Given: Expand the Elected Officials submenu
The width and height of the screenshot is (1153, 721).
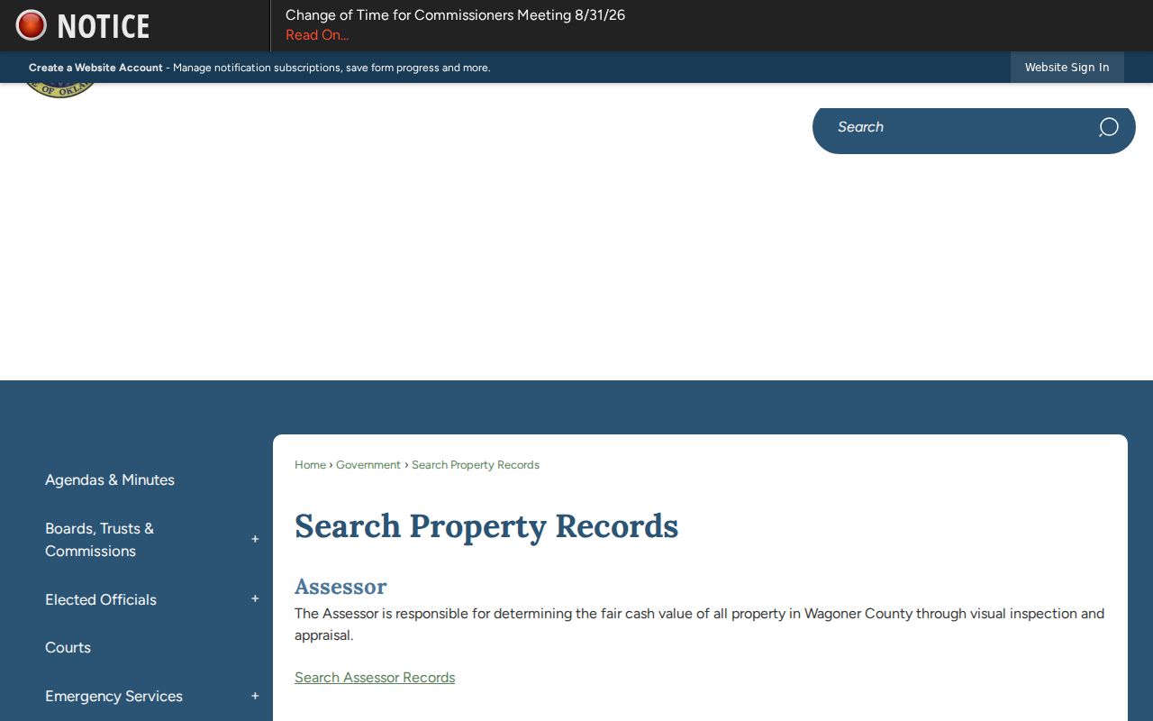Looking at the screenshot, I should pos(255,598).
